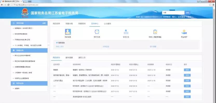Open the 权益保护 hand-and-coin icon
This screenshot has width=216, height=103.
coord(184,32)
